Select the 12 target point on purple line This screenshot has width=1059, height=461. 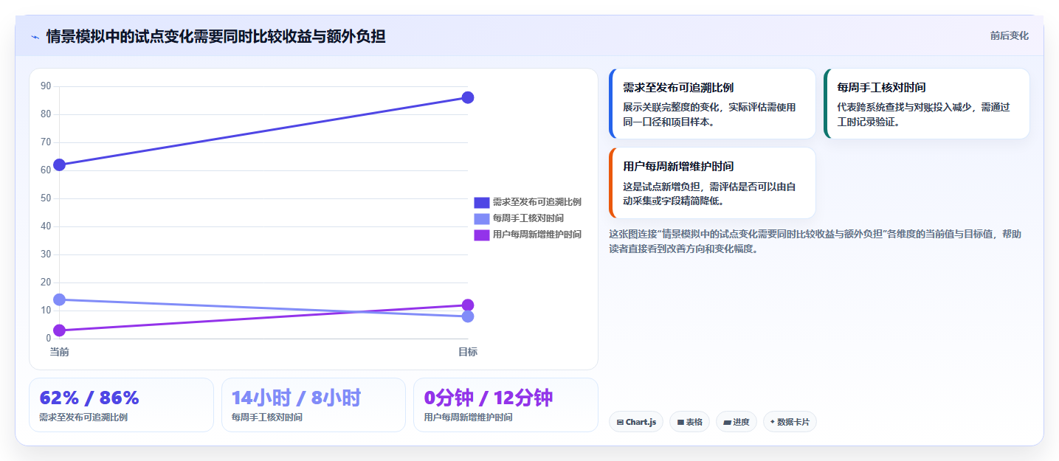(x=468, y=305)
